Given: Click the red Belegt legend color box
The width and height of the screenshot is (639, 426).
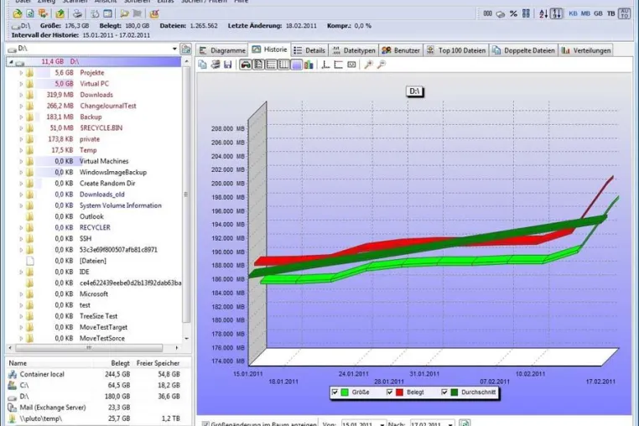Looking at the screenshot, I should (399, 392).
